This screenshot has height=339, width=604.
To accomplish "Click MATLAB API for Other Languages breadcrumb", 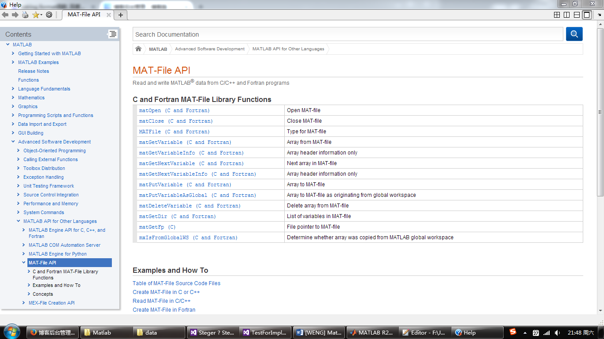I will point(288,49).
